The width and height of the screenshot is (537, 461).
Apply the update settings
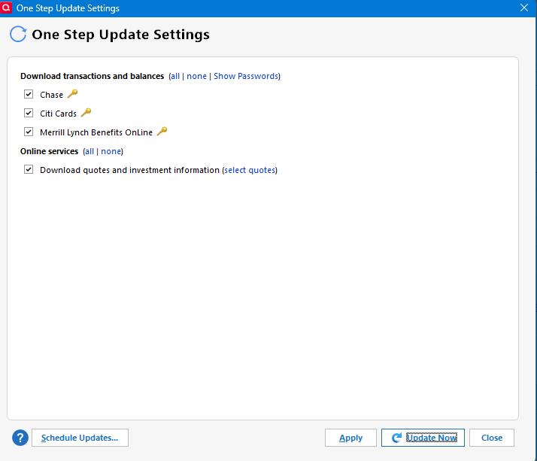click(x=350, y=438)
